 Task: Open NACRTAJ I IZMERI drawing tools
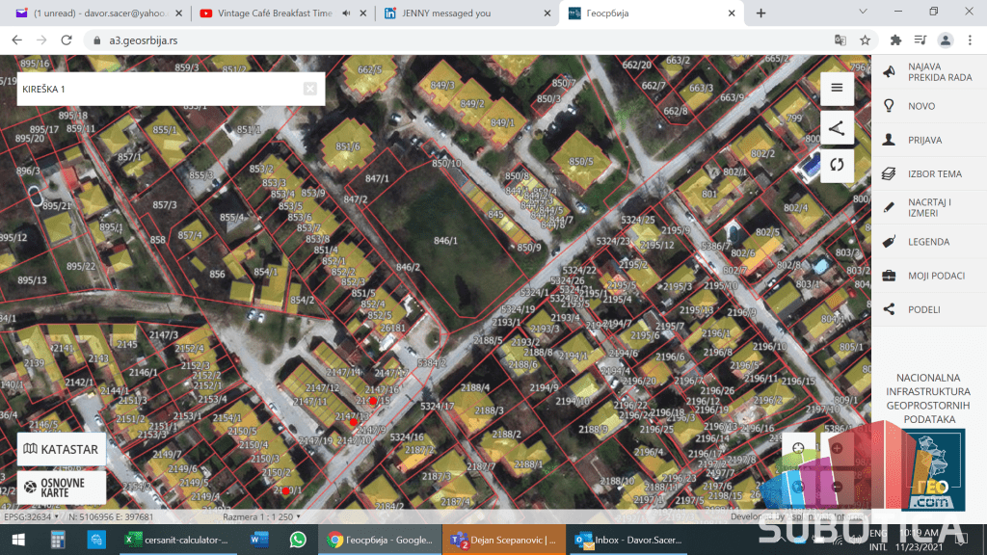929,207
